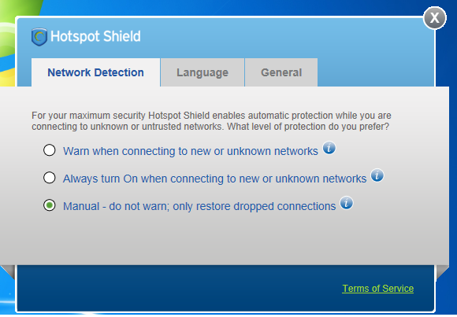Switch to the Language tab
This screenshot has width=457, height=317.
202,72
